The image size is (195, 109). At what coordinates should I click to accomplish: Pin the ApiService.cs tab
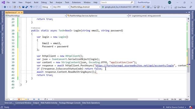(19, 12)
